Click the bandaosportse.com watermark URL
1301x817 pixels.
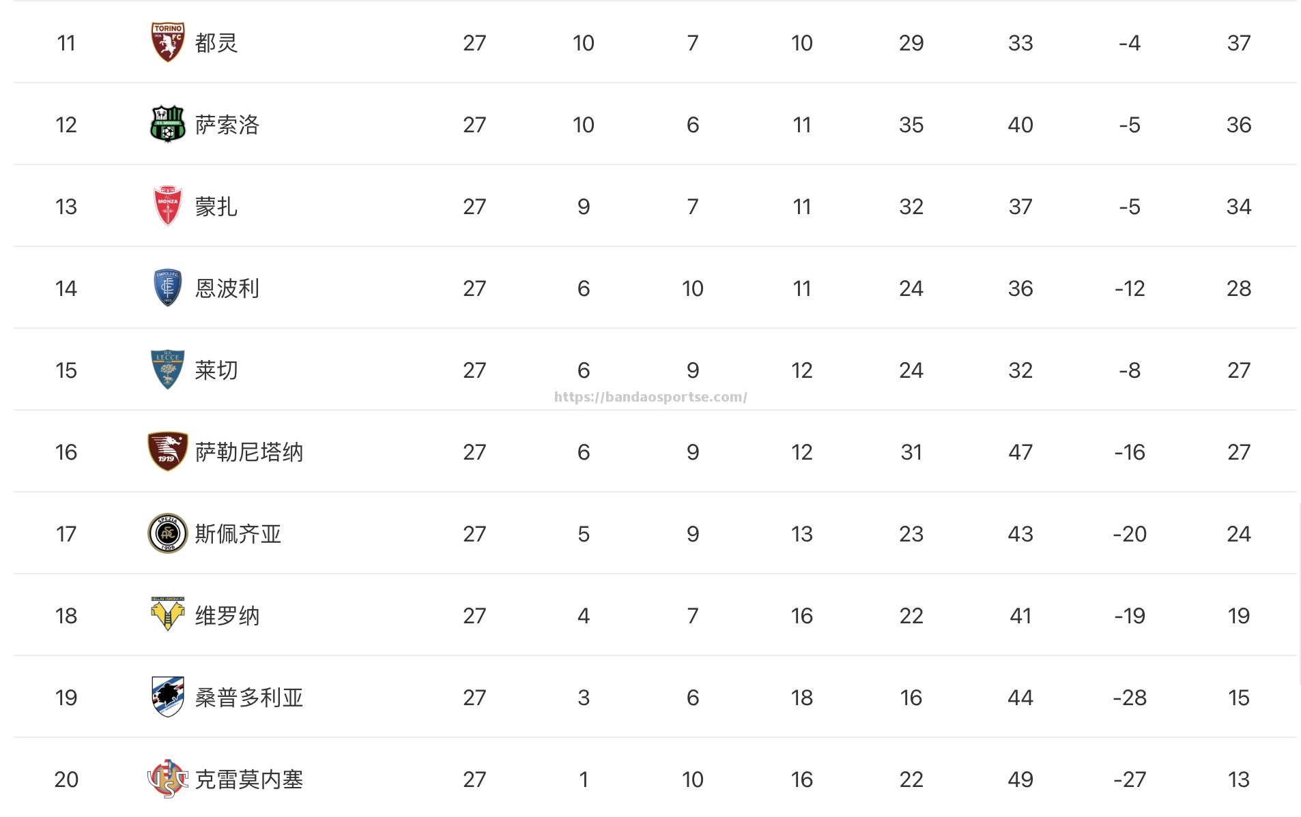tap(650, 397)
